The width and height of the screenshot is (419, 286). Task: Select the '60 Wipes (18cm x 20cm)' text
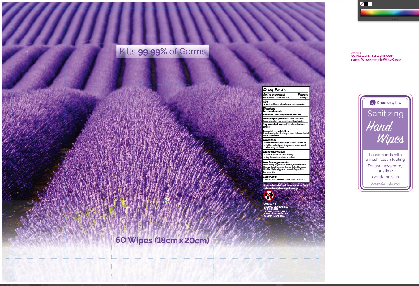[x=162, y=240]
